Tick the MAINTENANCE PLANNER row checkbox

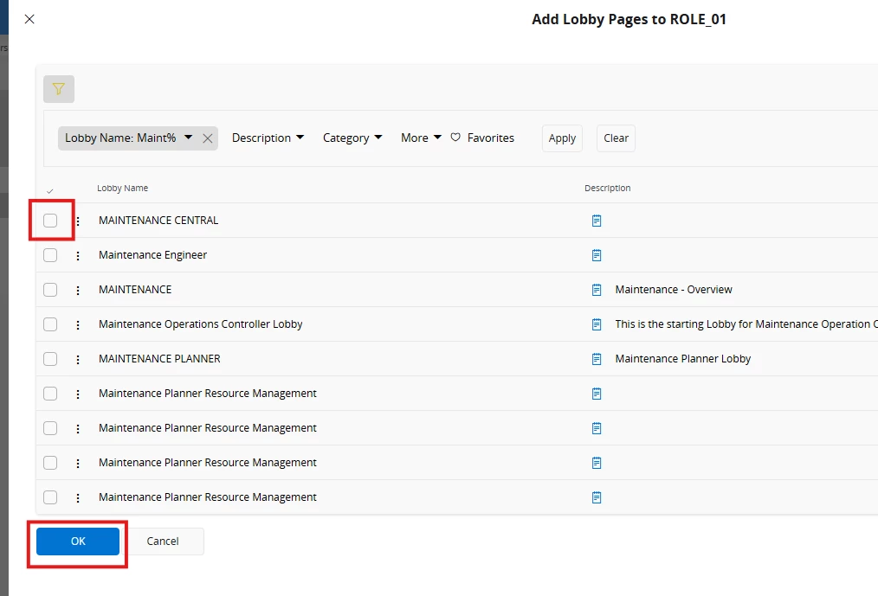tap(50, 359)
